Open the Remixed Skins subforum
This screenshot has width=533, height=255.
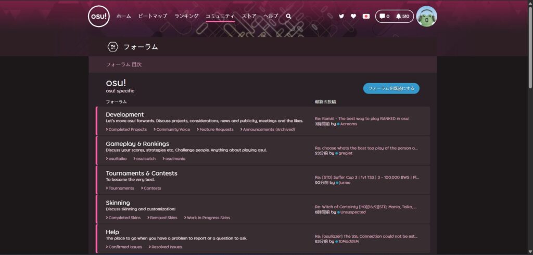pyautogui.click(x=162, y=218)
